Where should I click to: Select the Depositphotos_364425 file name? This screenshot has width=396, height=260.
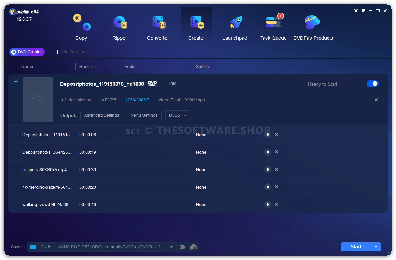tap(47, 152)
